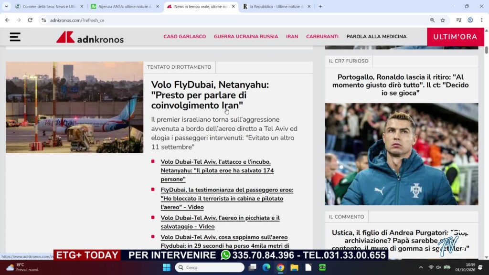The height and width of the screenshot is (275, 489).
Task: Click the muted volume icon in tray
Action: coord(439,267)
